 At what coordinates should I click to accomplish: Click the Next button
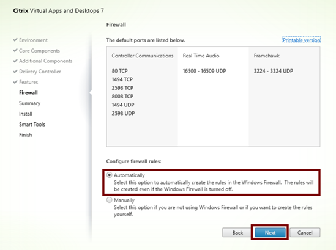(x=270, y=232)
